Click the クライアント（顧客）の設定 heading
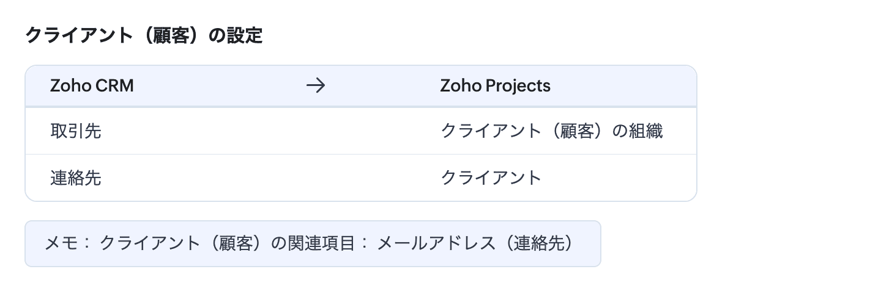This screenshot has width=881, height=305. click(144, 36)
